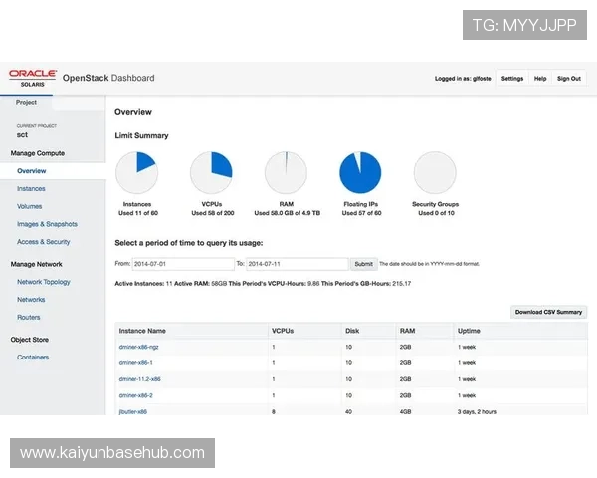Open the Settings page
This screenshot has width=597, height=478.
click(511, 78)
